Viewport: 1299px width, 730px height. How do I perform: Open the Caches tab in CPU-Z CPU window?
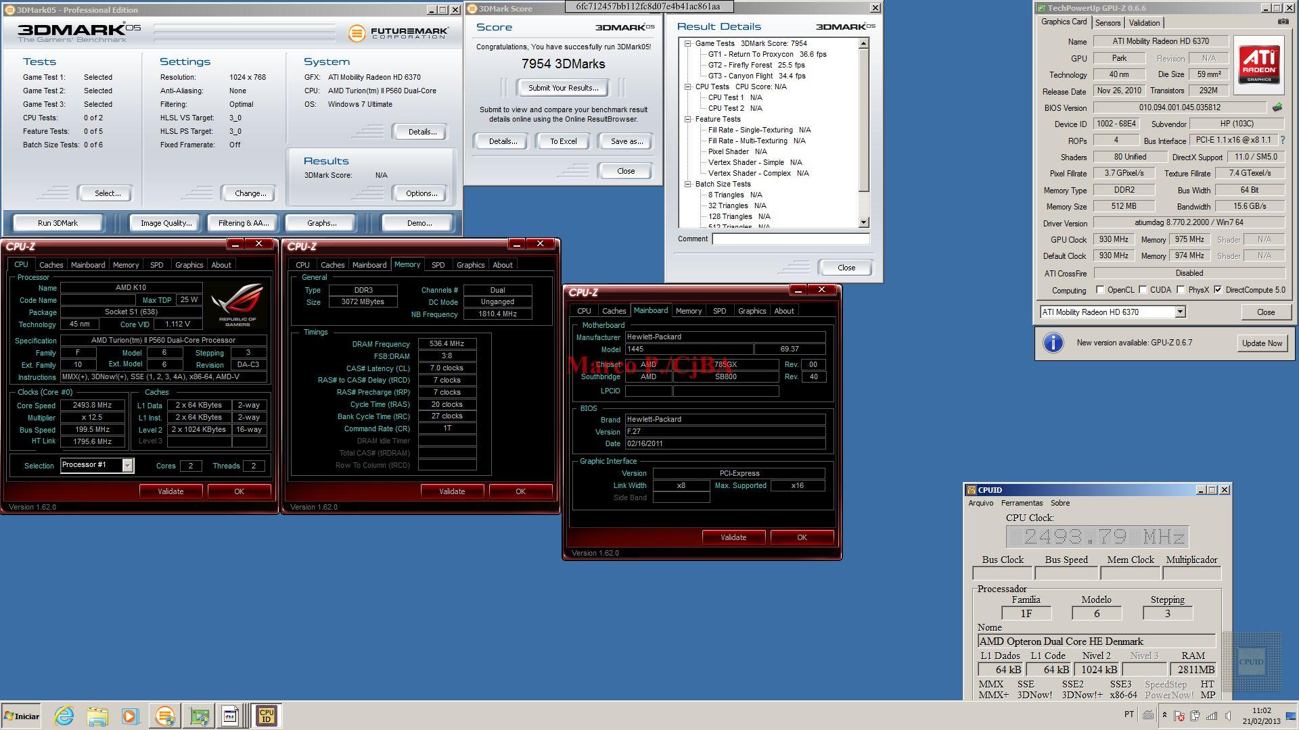(51, 265)
